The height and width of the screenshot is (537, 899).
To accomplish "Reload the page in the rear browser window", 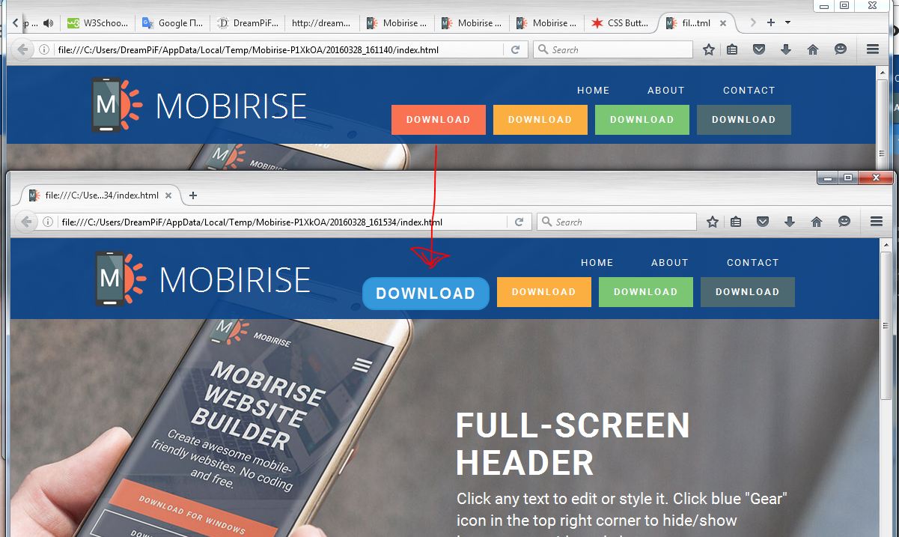I will [515, 49].
